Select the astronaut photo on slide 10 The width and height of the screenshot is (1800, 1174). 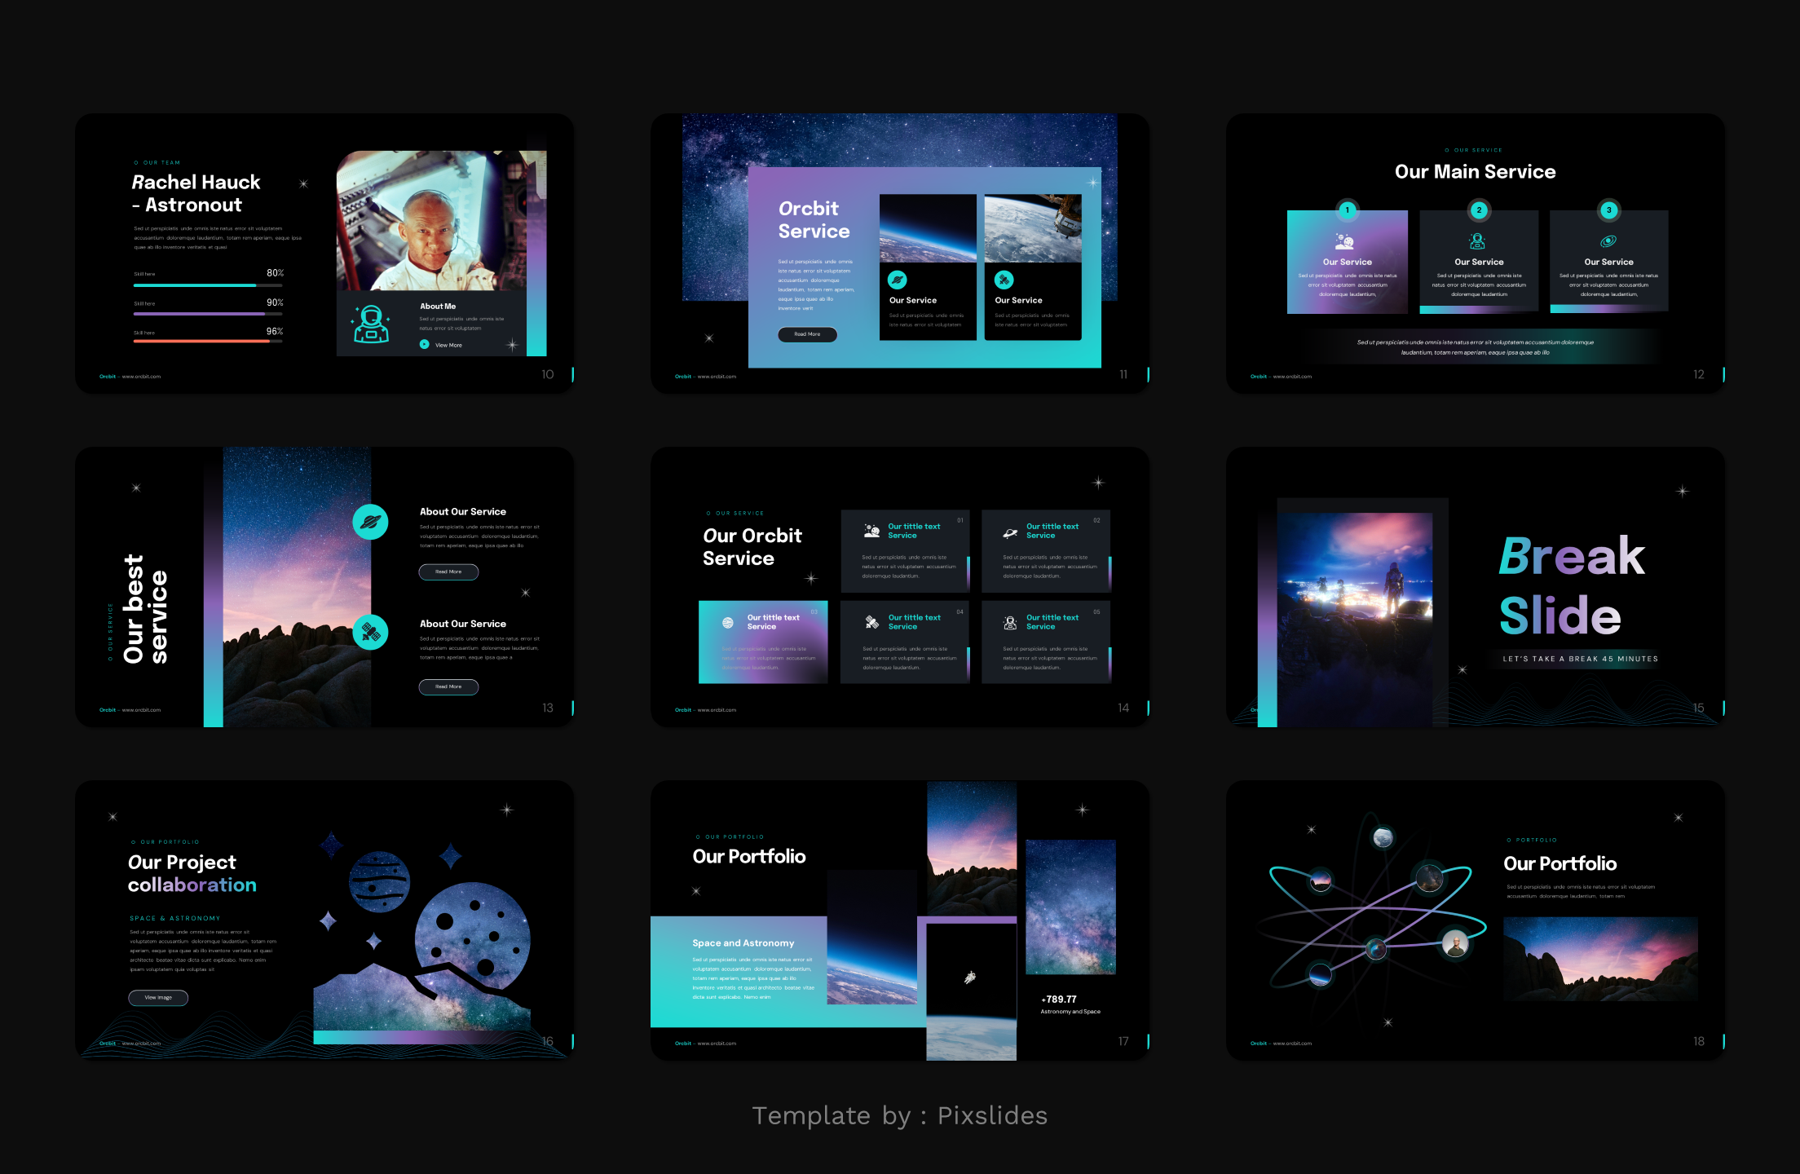(431, 220)
